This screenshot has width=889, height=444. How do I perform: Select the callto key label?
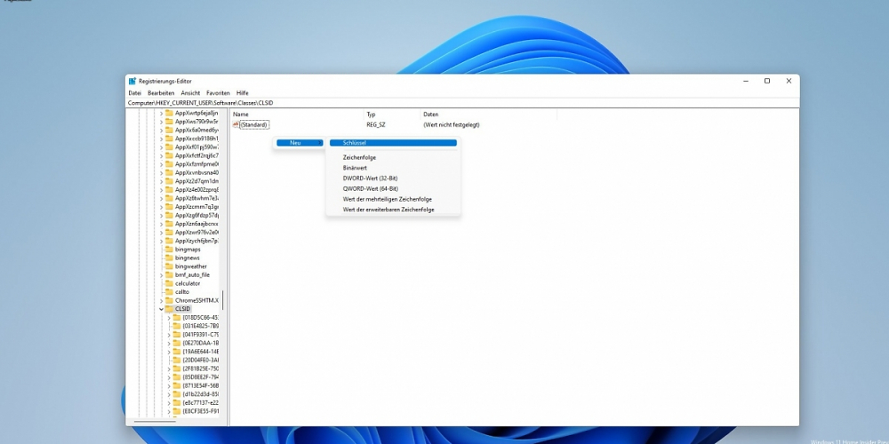point(182,291)
